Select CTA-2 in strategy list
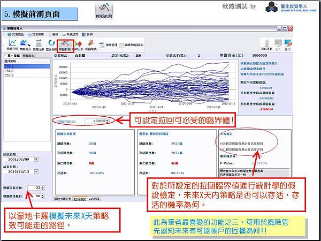The width and height of the screenshot is (321, 241). click(x=27, y=71)
